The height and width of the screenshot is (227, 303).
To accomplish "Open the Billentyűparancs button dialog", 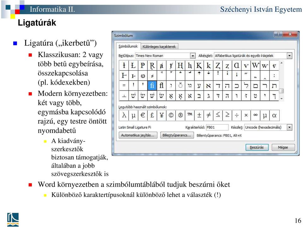I will coord(177,135).
